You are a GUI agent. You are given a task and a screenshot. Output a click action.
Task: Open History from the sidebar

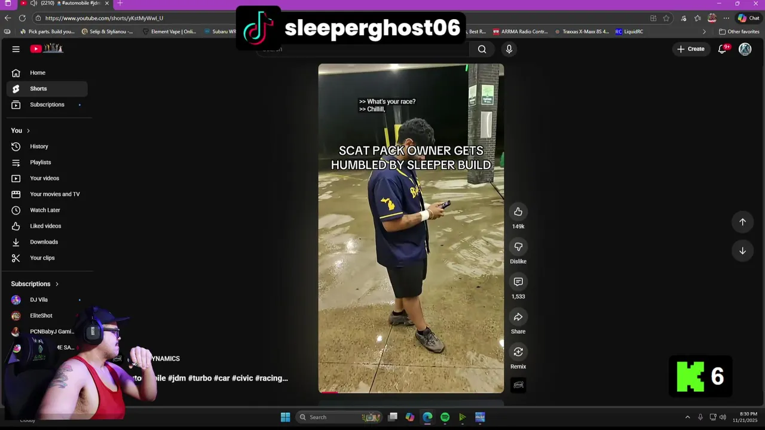click(x=47, y=146)
